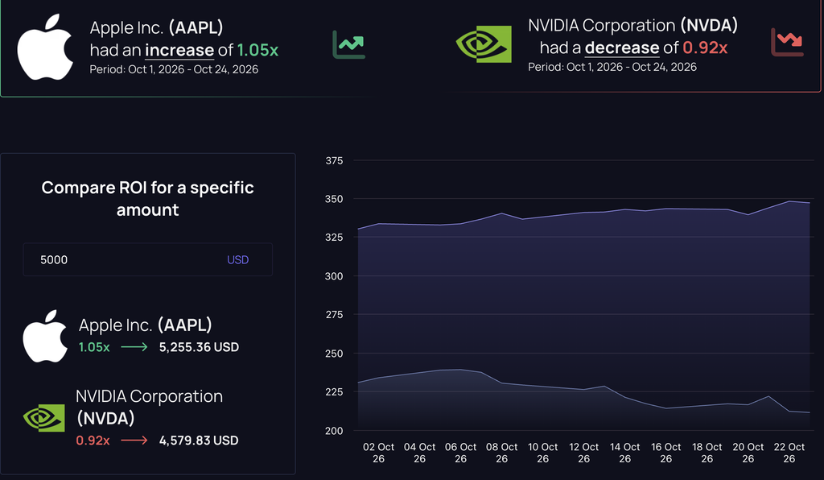Click the green arrow beside 1.05x

coord(134,347)
